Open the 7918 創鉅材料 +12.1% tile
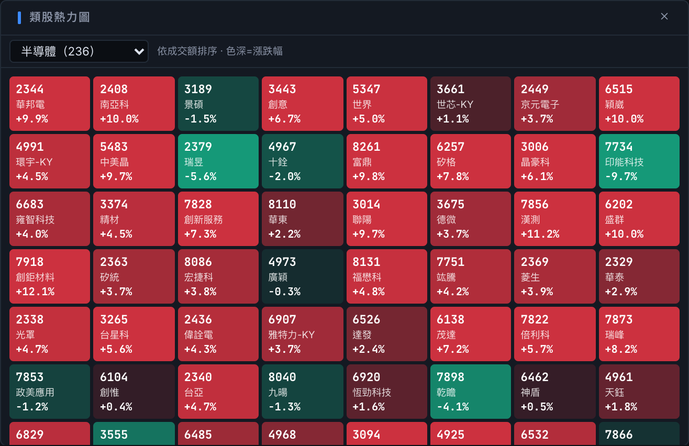The image size is (689, 446). 50,276
